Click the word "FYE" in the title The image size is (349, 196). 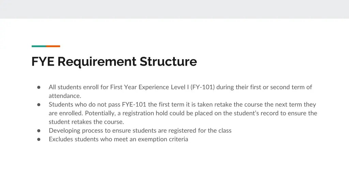click(43, 62)
